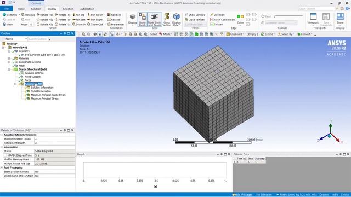Image resolution: width=351 pixels, height=197 pixels.
Task: Expand Coordinate Systems tree node
Action: pos(9,62)
